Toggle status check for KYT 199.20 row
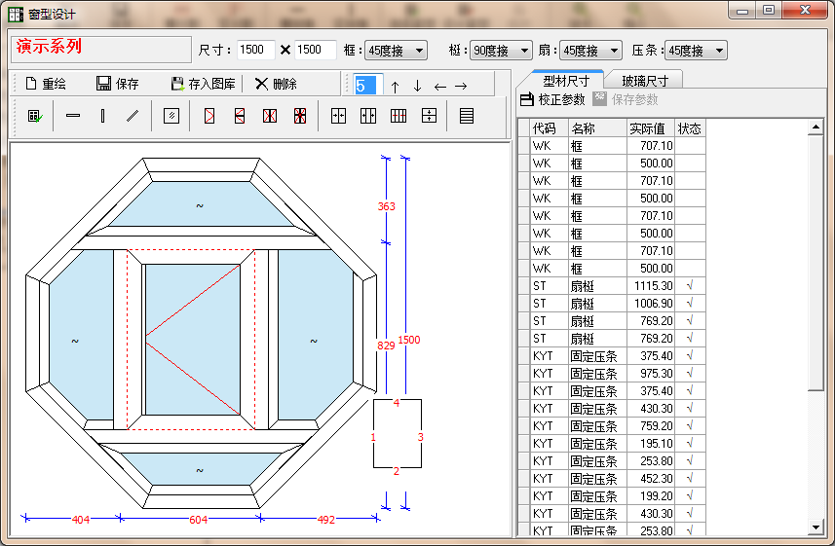The image size is (835, 546). coord(690,496)
